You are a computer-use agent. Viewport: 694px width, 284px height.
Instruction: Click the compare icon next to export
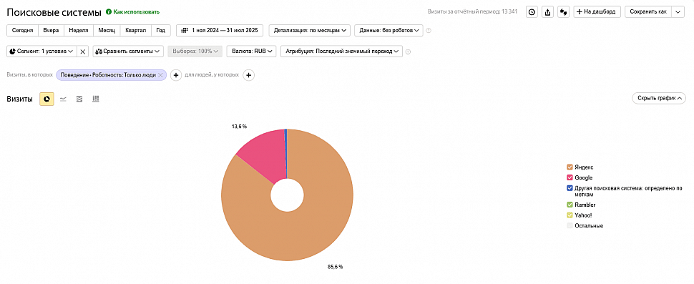click(x=564, y=12)
